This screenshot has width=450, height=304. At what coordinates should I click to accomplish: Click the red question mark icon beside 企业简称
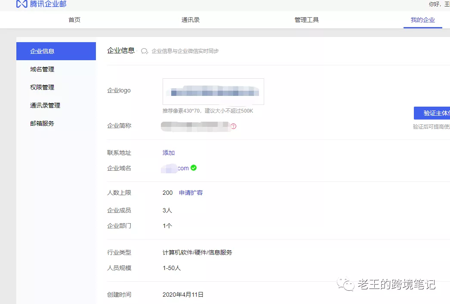tap(234, 126)
